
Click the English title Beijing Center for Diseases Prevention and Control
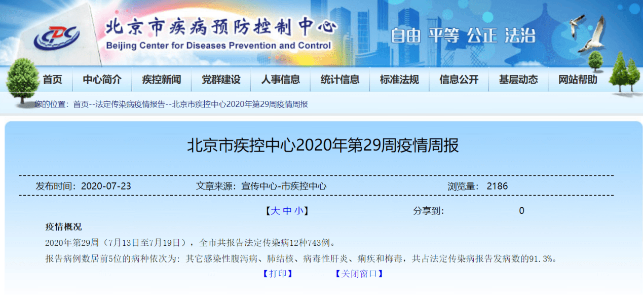tap(218, 46)
